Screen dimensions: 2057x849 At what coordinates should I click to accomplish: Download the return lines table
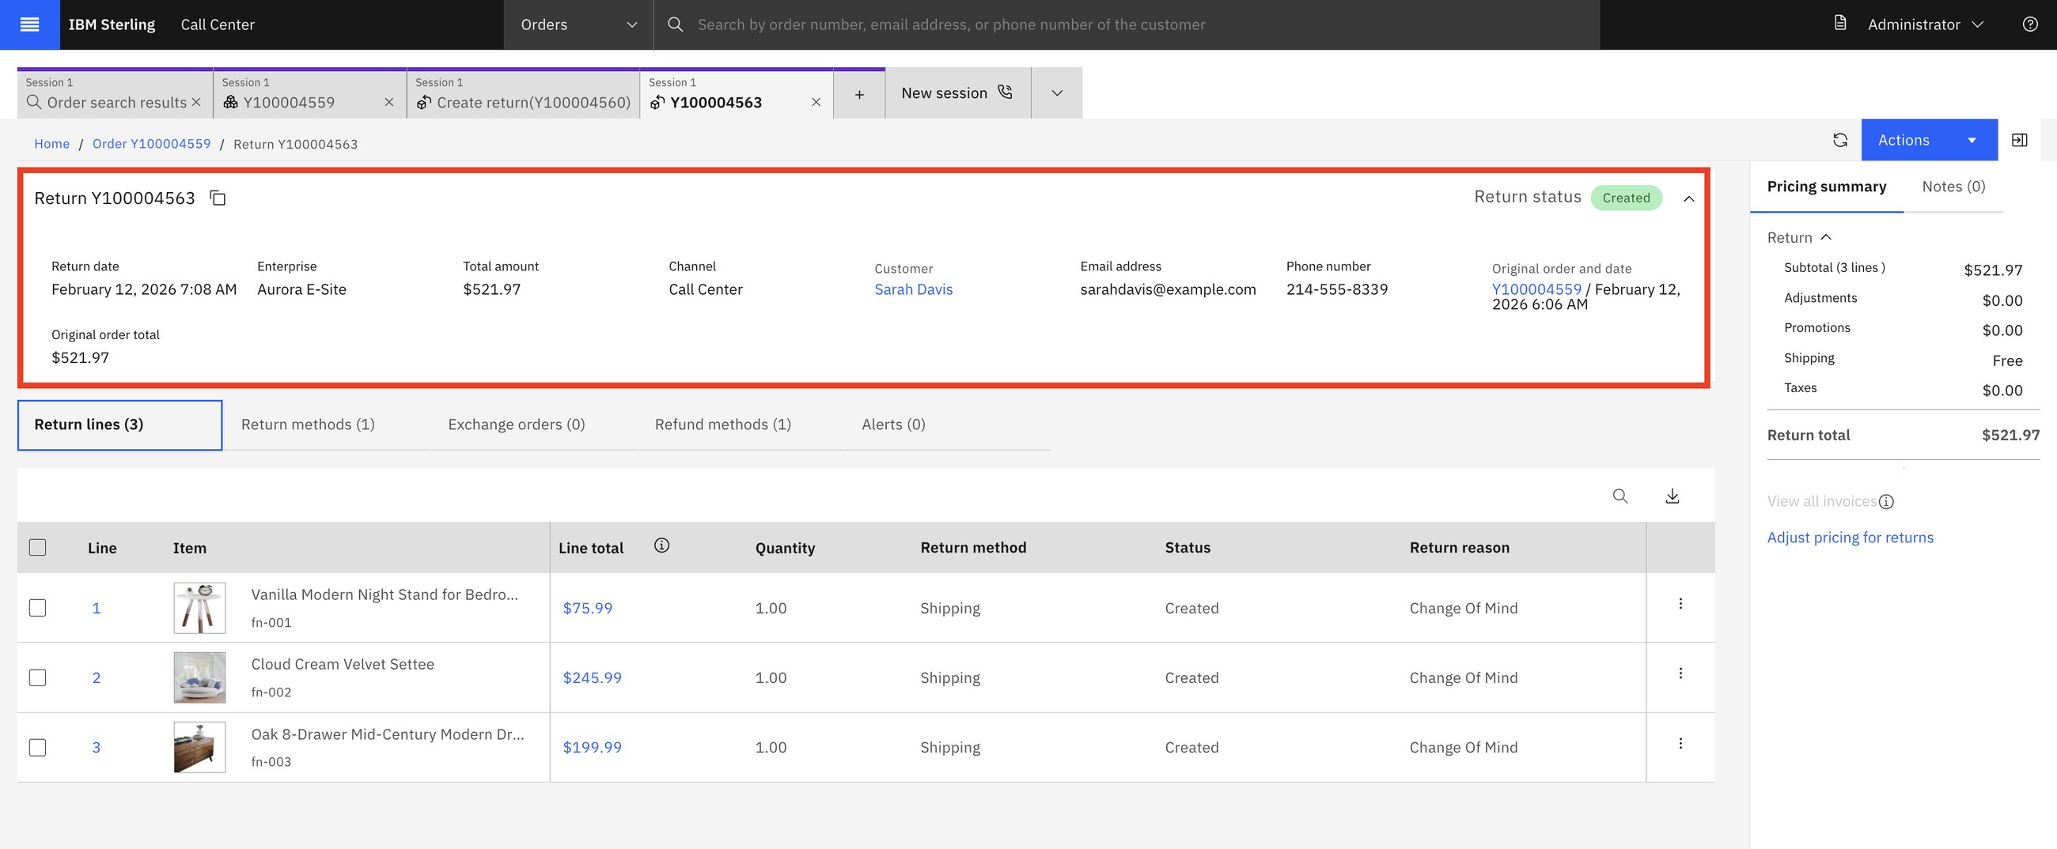click(x=1672, y=496)
